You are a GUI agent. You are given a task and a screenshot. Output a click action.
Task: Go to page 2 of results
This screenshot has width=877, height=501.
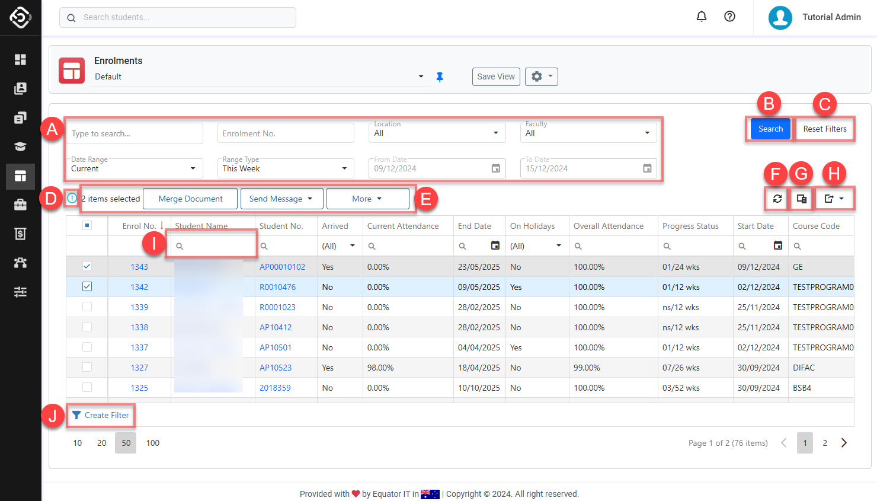pyautogui.click(x=824, y=443)
